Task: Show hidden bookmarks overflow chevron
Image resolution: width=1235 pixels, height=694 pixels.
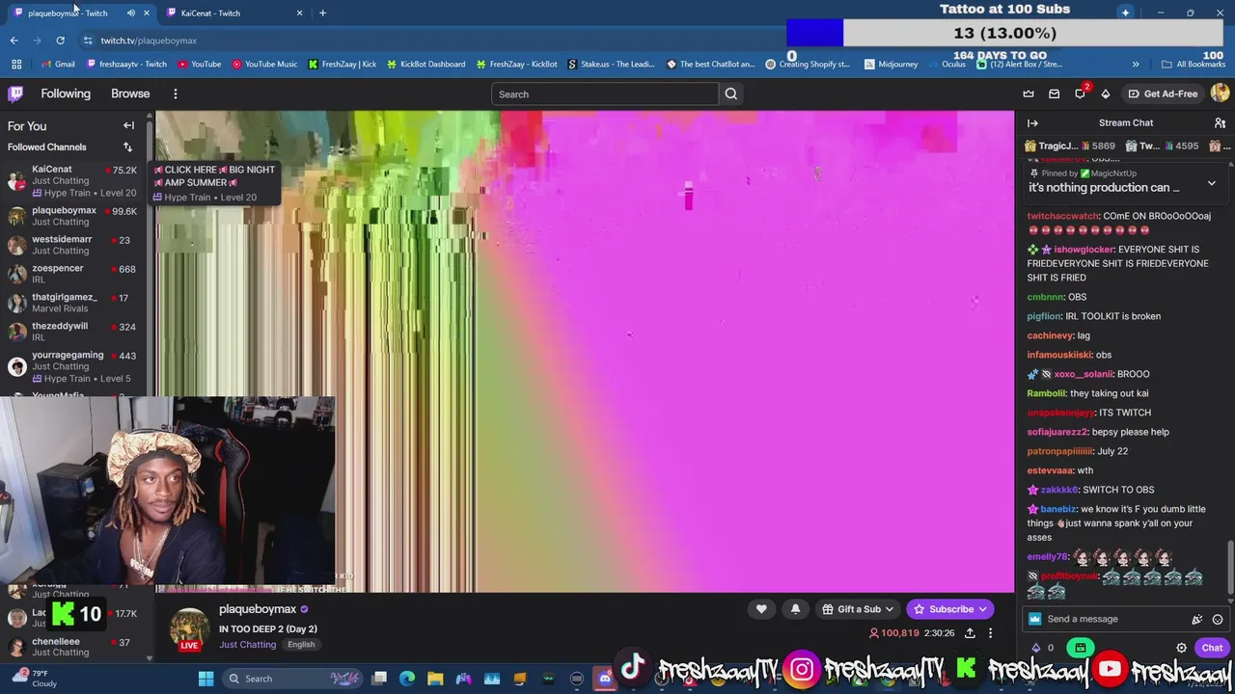Action: (x=1136, y=64)
